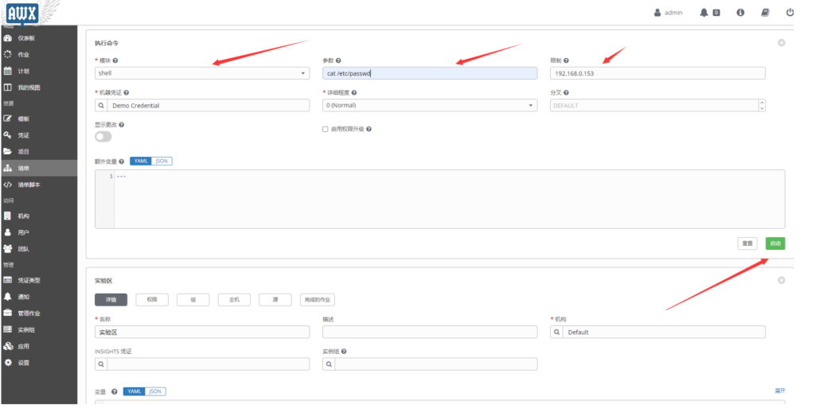The image size is (815, 420).
Task: Switch 额外变量 format to JSON
Action: point(162,161)
